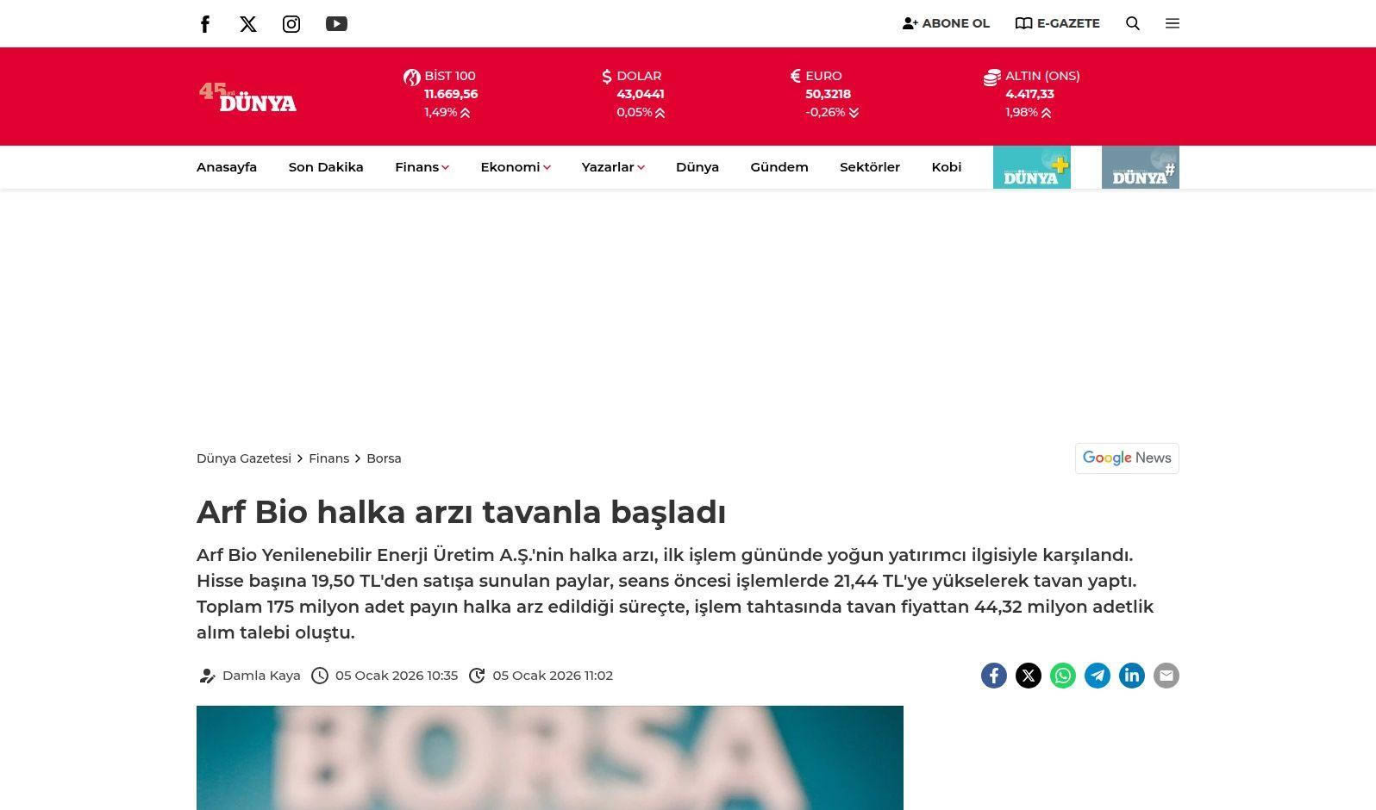Share article on LinkedIn
This screenshot has width=1376, height=810.
coord(1132,676)
